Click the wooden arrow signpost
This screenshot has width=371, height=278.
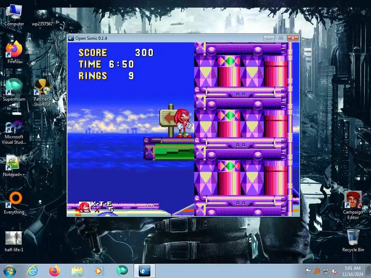coord(168,120)
